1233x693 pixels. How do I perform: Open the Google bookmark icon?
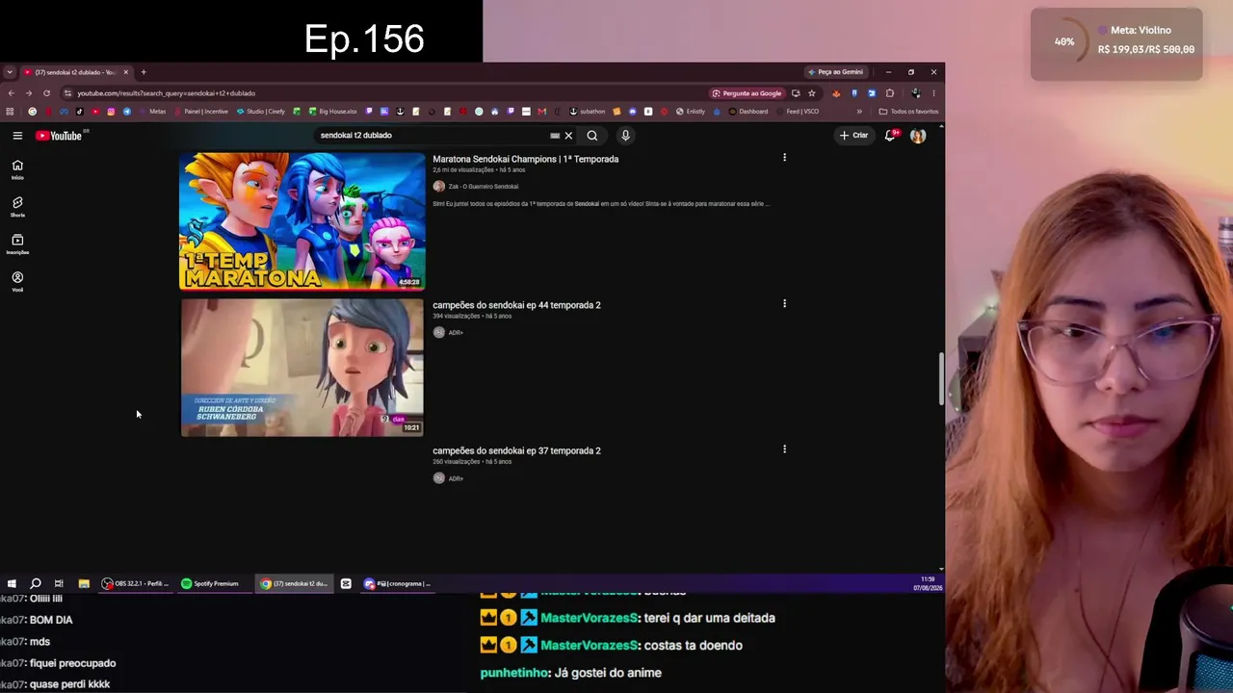pyautogui.click(x=33, y=112)
